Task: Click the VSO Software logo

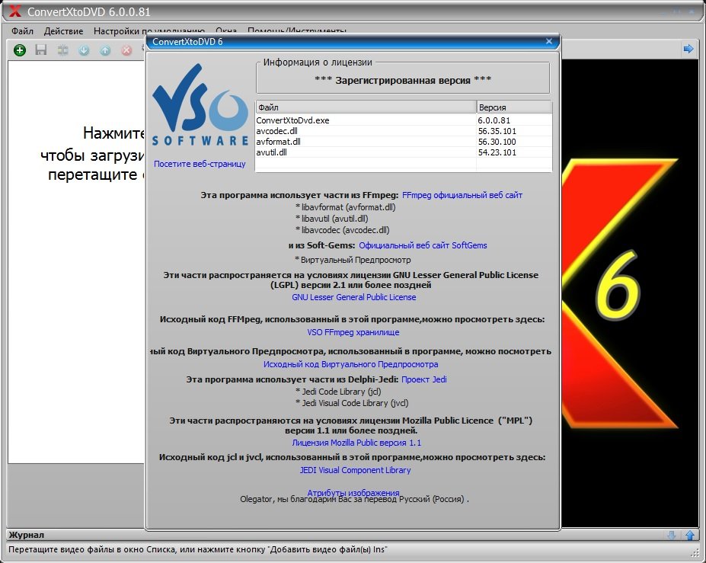Action: [200, 105]
